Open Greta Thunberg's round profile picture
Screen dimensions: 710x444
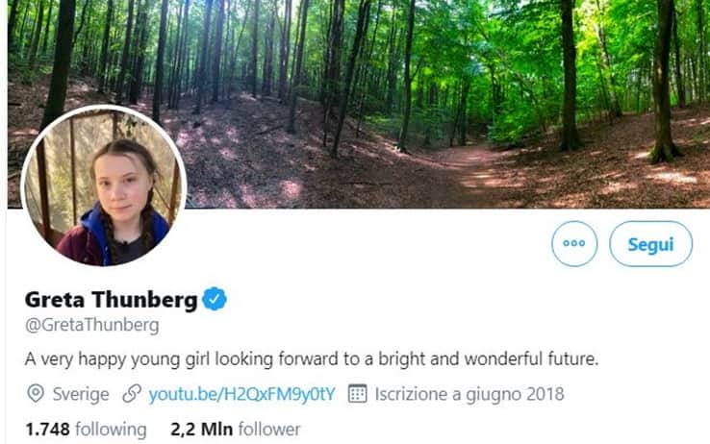tap(104, 185)
